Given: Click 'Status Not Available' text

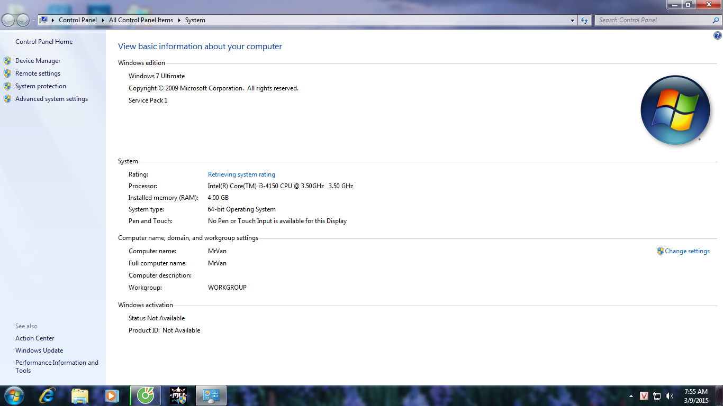Looking at the screenshot, I should [157, 318].
